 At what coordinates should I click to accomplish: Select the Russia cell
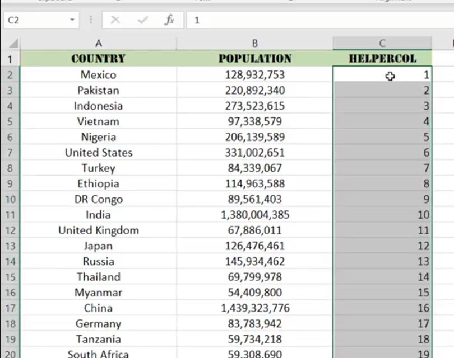99,261
